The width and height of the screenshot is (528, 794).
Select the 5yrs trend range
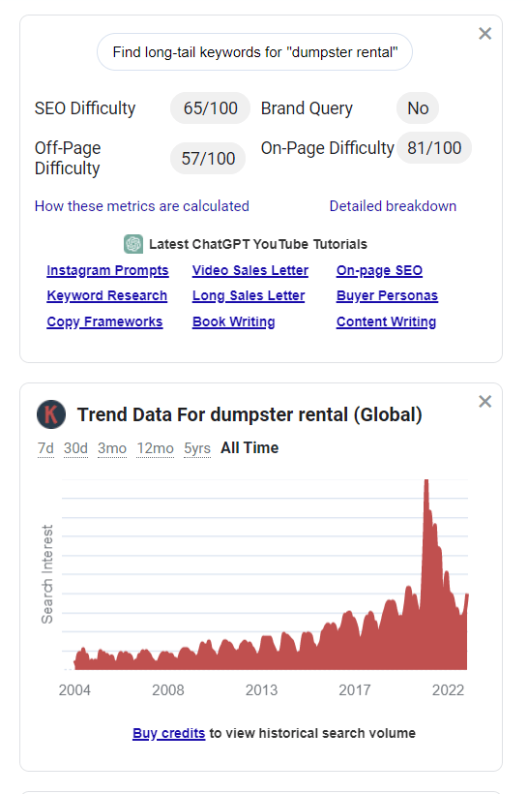pos(197,448)
